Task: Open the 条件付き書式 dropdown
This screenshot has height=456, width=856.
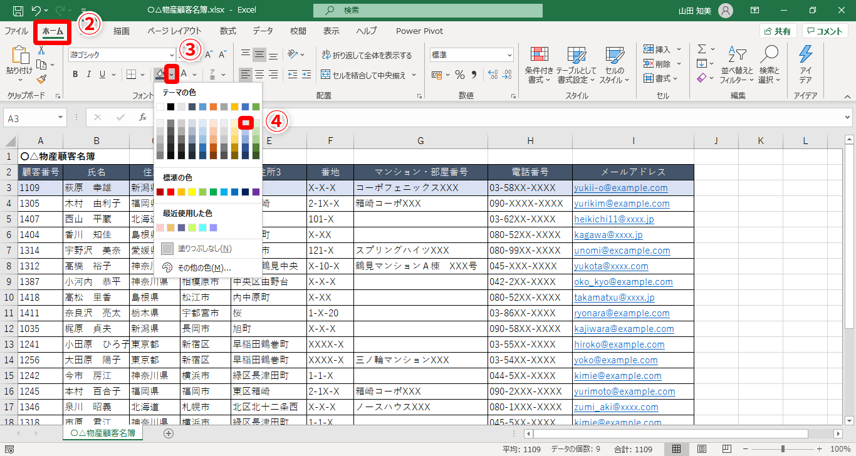Action: (x=539, y=65)
